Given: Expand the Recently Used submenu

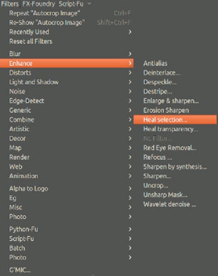Looking at the screenshot, I should [x=67, y=32].
